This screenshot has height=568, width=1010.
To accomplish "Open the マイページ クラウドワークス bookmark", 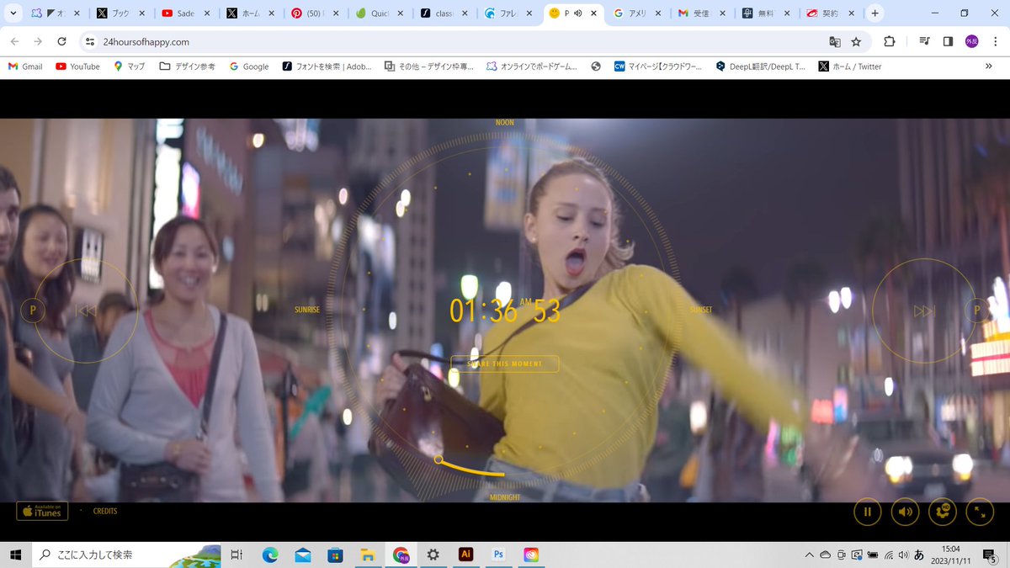I will pyautogui.click(x=658, y=66).
